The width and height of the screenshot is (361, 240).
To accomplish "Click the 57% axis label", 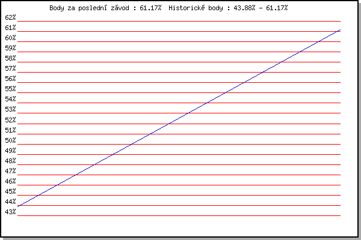I will pyautogui.click(x=10, y=68).
